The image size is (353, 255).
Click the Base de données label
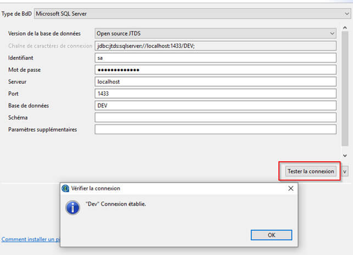pos(29,105)
